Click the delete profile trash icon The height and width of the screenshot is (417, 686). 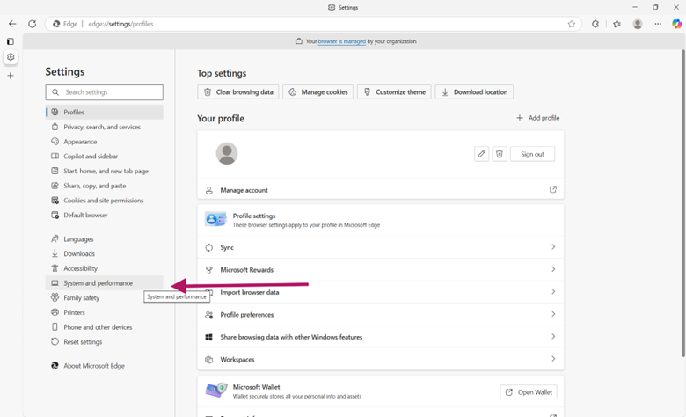coord(500,154)
